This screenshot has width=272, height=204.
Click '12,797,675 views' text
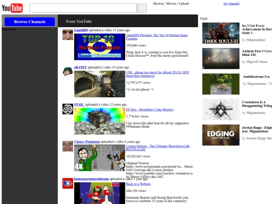(138, 83)
